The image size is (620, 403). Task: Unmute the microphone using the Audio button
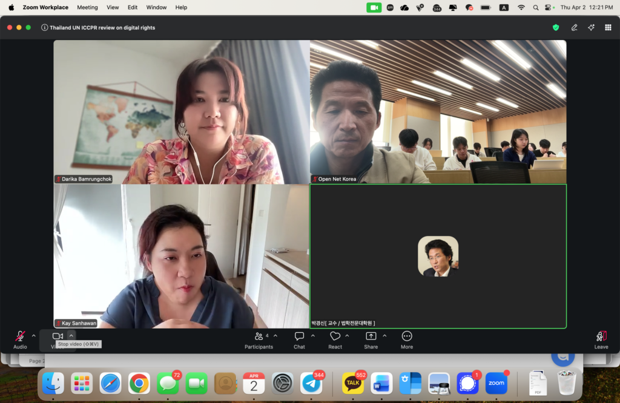pos(20,336)
